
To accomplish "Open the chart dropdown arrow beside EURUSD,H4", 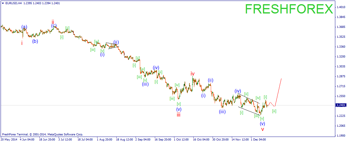I will click(x=3, y=3).
